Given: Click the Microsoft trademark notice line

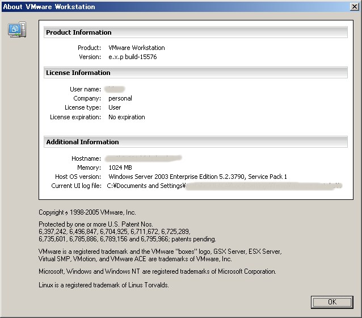Looking at the screenshot, I should (x=157, y=271).
